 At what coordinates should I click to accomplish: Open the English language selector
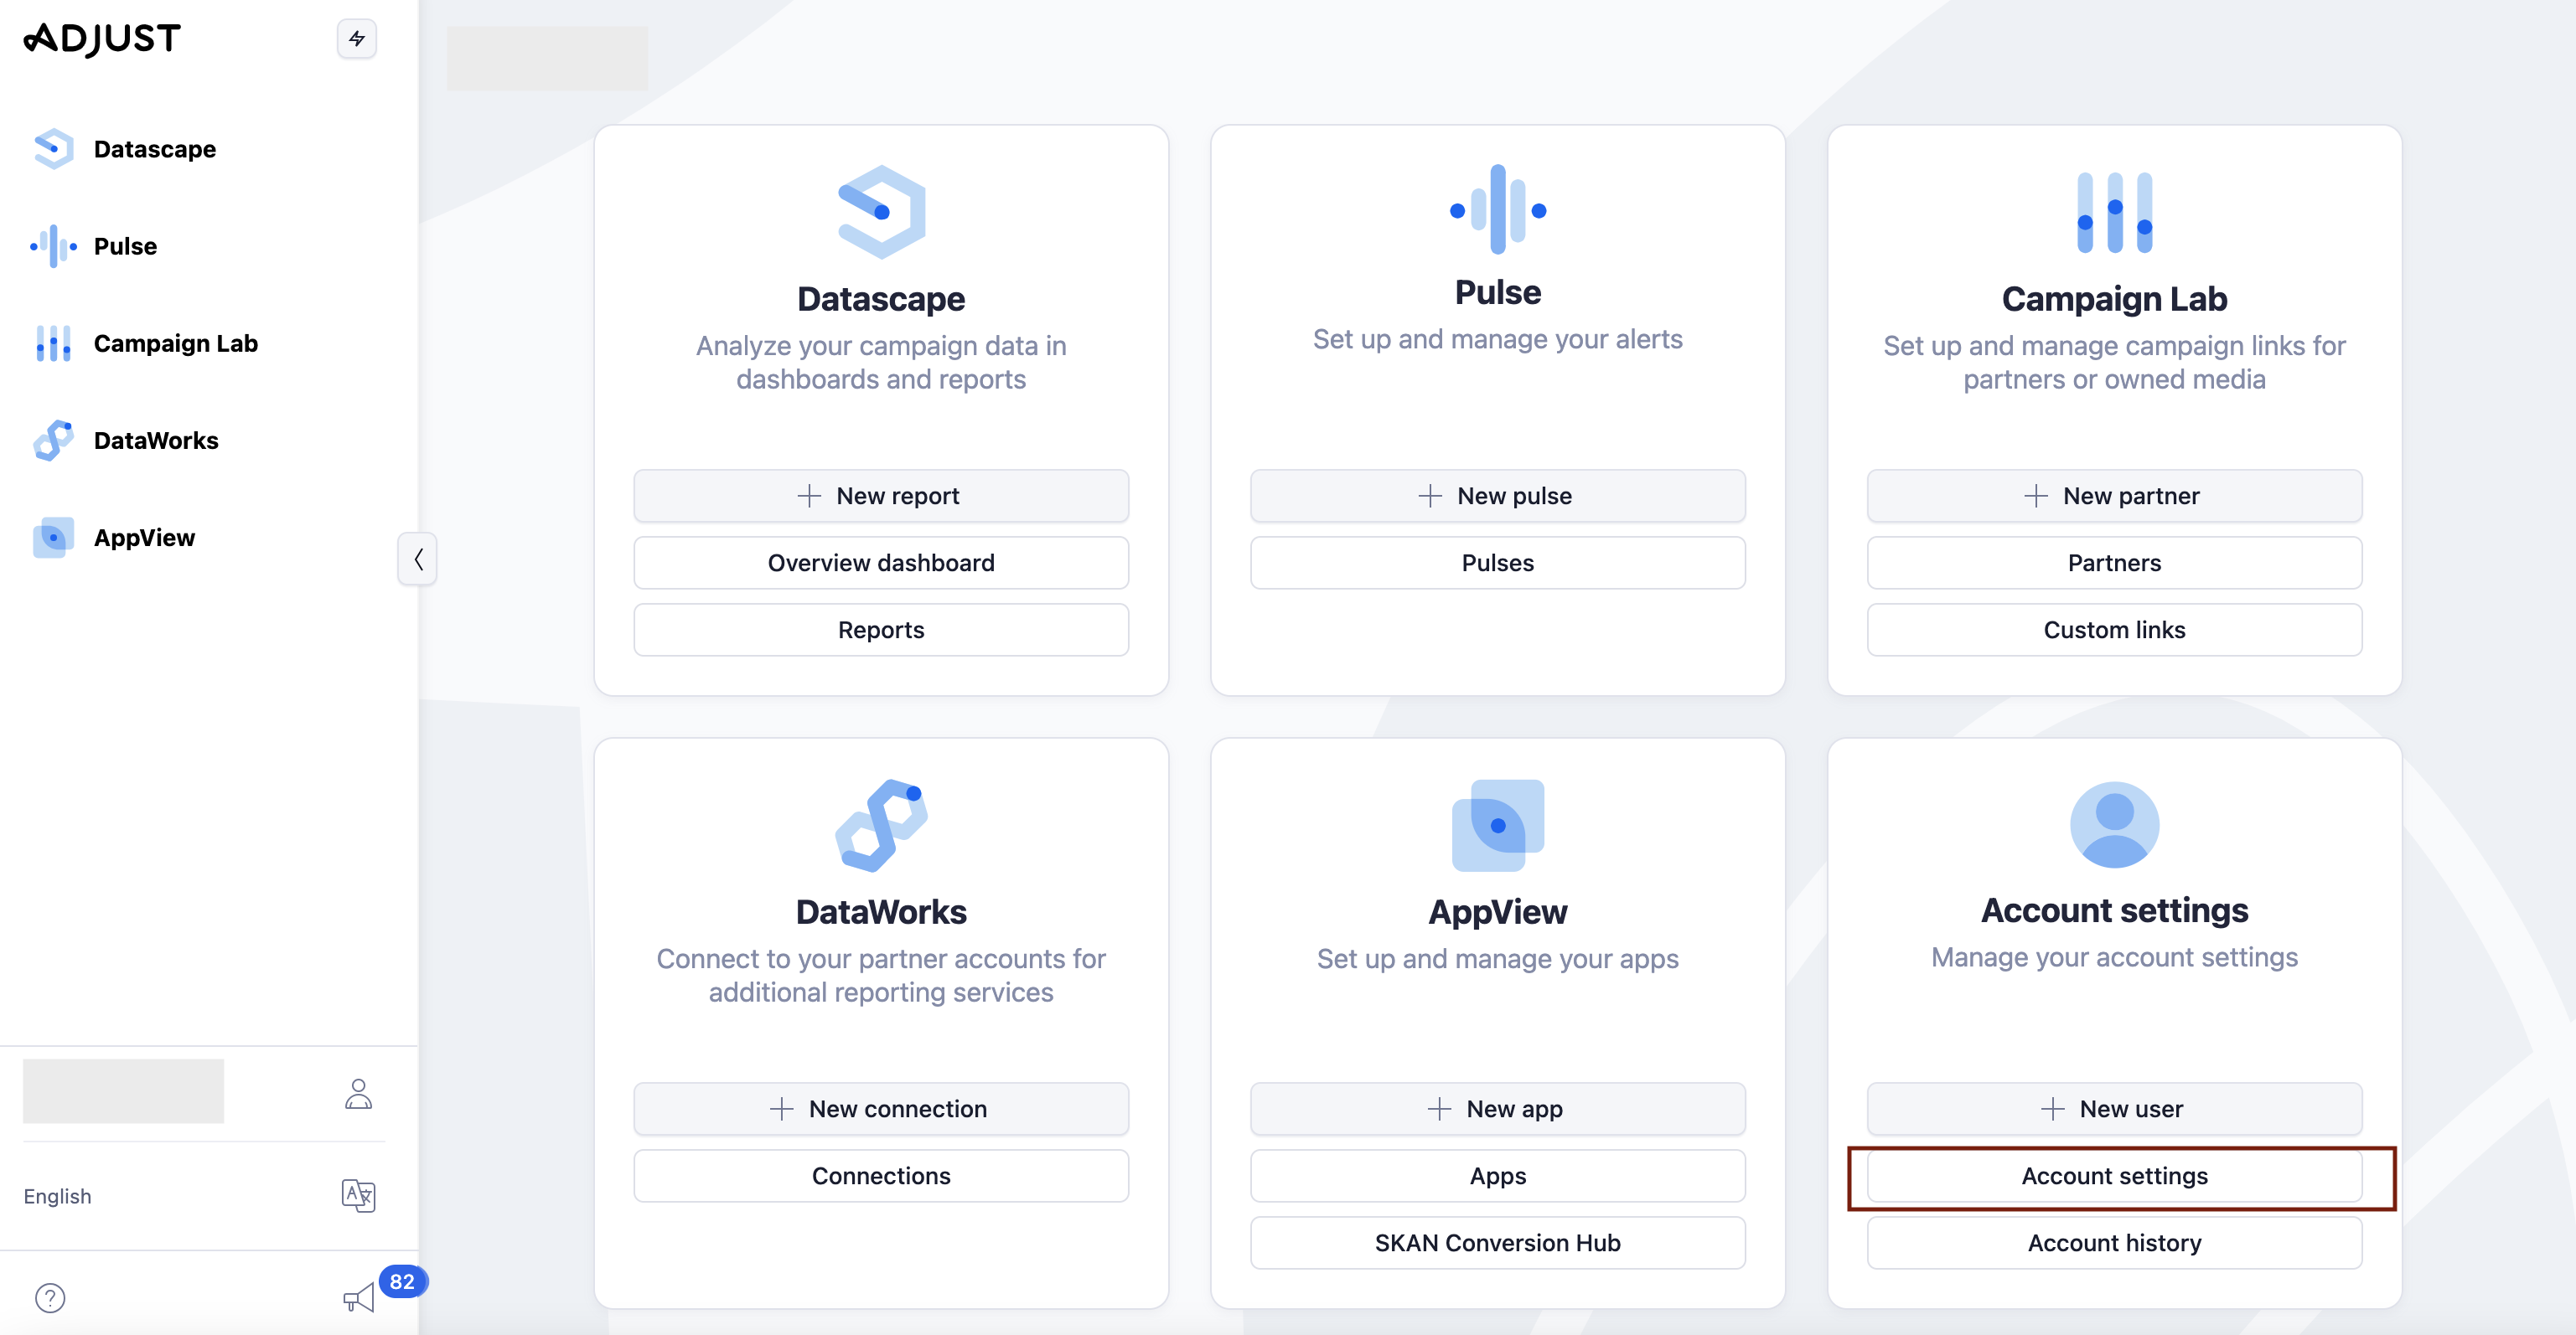click(x=56, y=1195)
